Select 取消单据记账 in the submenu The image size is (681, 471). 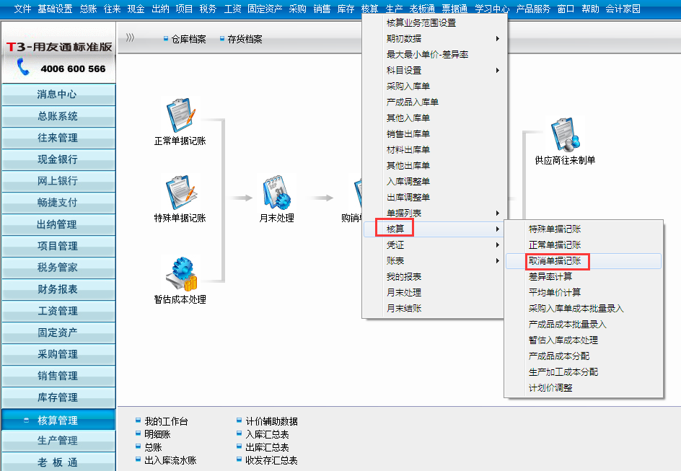[x=554, y=261]
